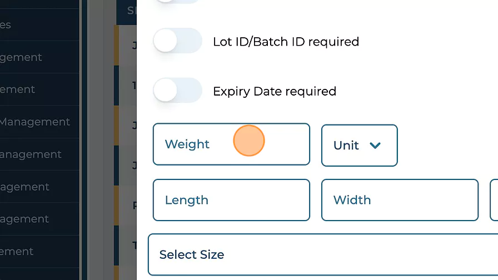
Task: Select the sidebar item reading "Management"
Action: click(x=35, y=122)
